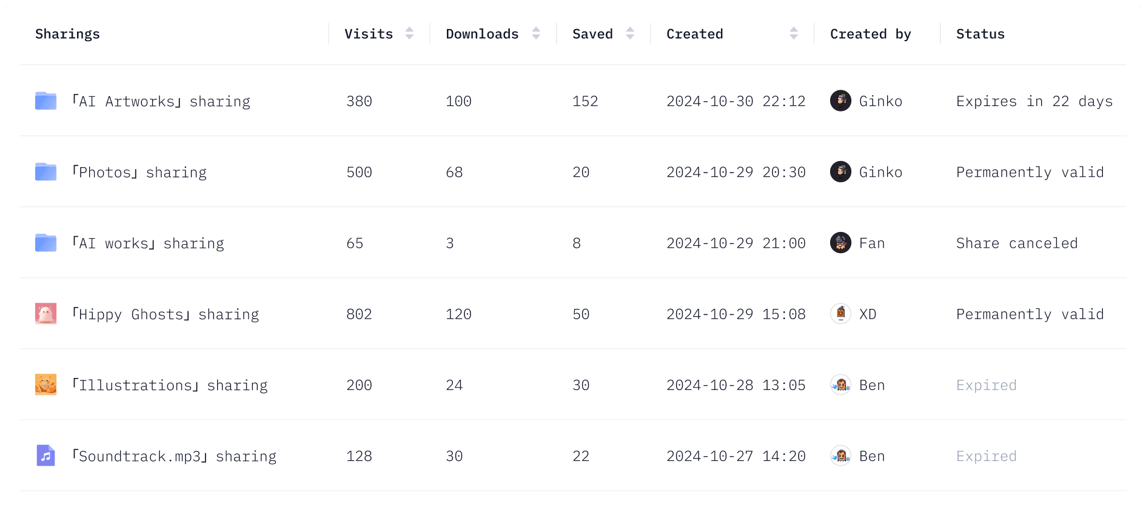This screenshot has width=1146, height=513.
Task: Click the folder icon beside Photos sharing
Action: [45, 171]
